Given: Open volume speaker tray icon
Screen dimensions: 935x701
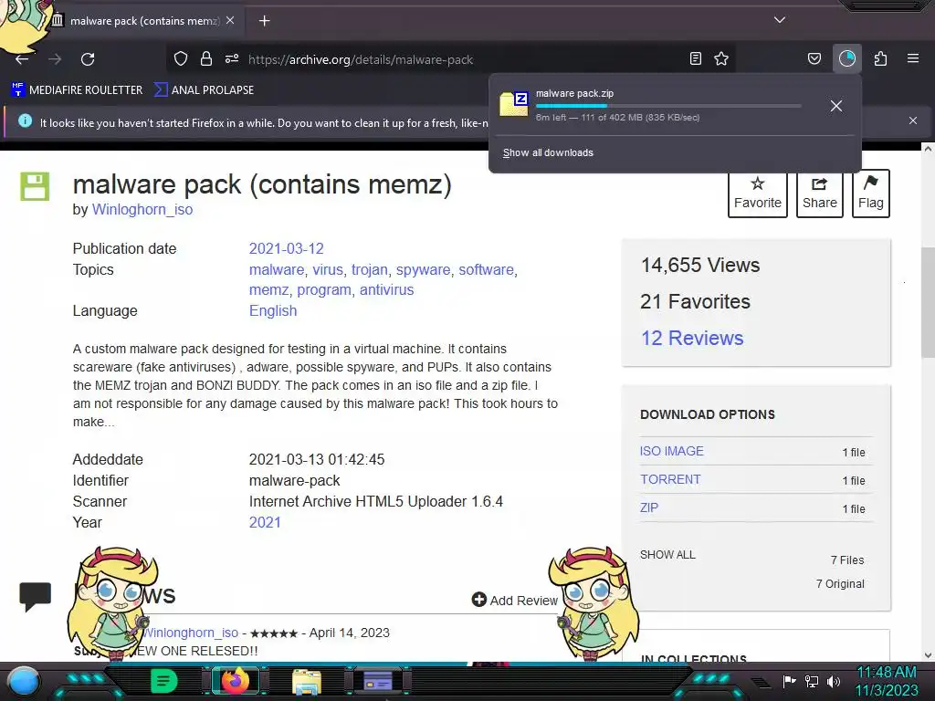Looking at the screenshot, I should click(x=834, y=681).
